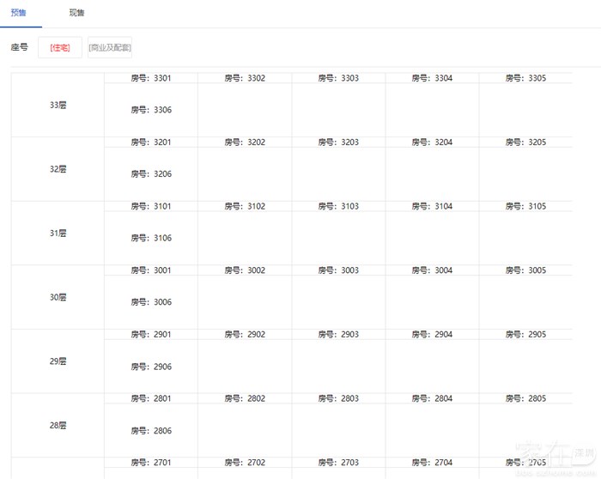The height and width of the screenshot is (479, 601).
Task: Open room 房号: 3301
Action: 151,78
